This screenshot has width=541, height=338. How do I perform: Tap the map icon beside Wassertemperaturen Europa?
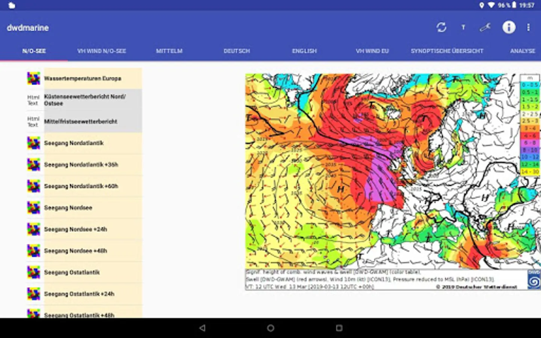point(33,78)
